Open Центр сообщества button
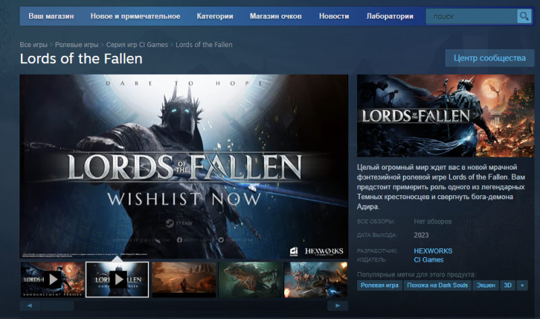540x319 pixels. click(x=489, y=58)
